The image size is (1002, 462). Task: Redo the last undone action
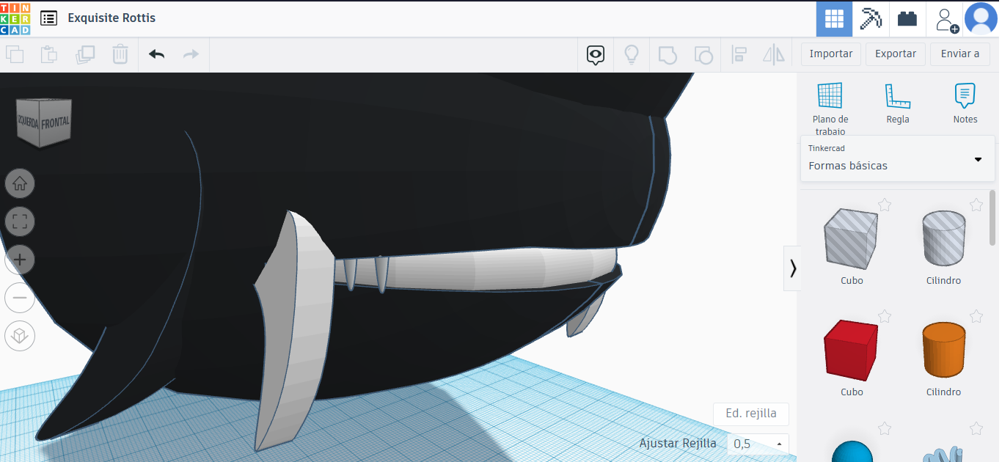(191, 54)
